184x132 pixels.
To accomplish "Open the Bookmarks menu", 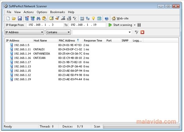I will 58,12.
